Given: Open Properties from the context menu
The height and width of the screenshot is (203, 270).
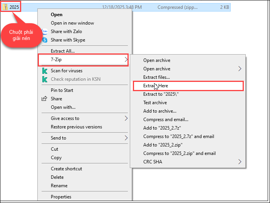Looking at the screenshot, I should click(61, 197).
